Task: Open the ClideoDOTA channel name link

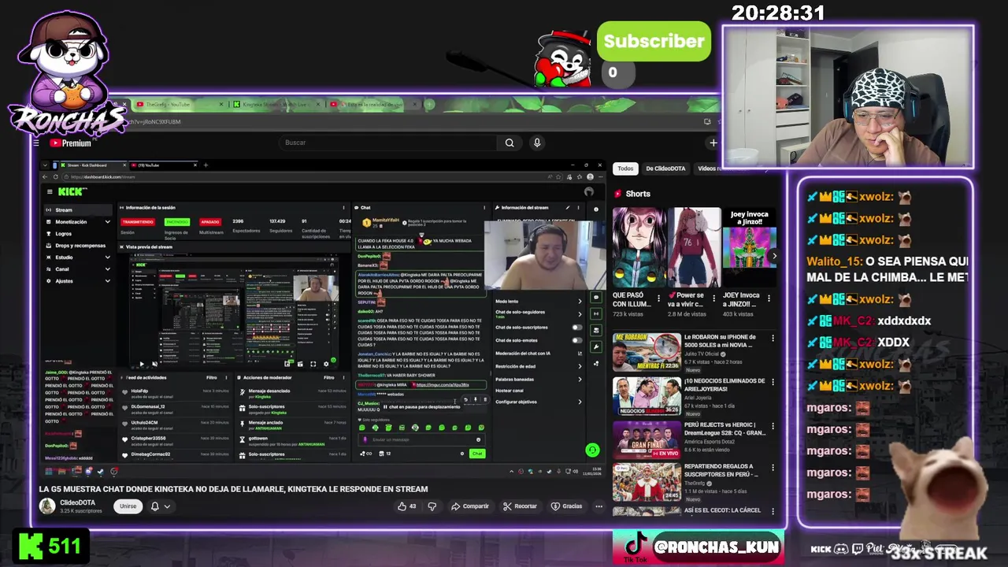Action: click(x=77, y=502)
